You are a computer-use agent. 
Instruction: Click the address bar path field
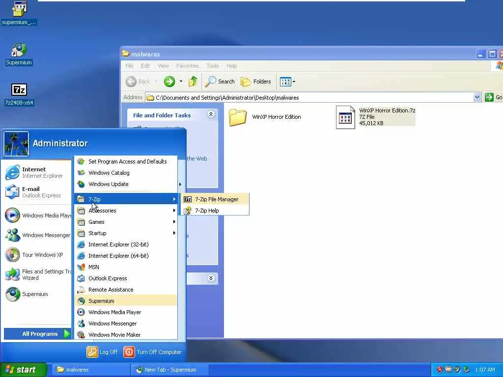[x=309, y=98]
